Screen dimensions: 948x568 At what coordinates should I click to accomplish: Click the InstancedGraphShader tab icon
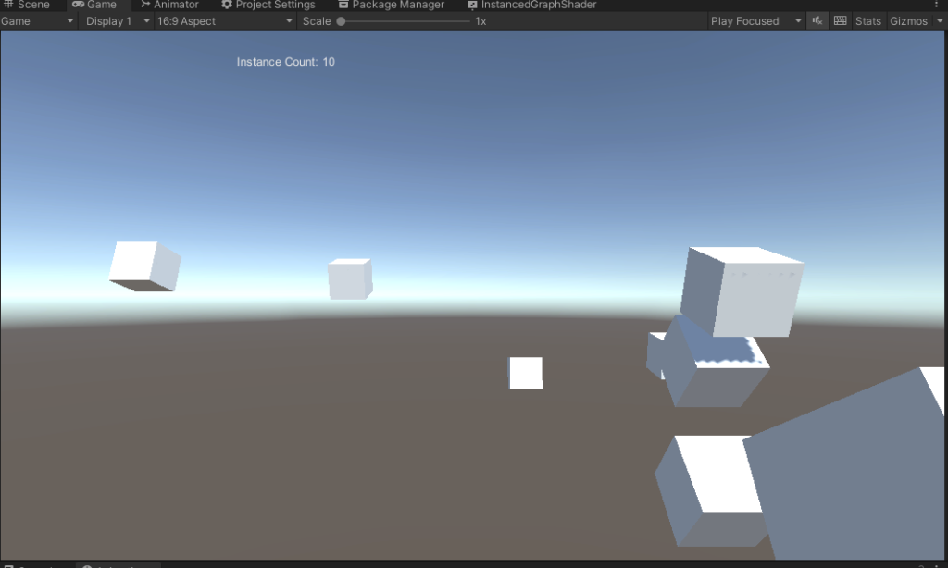pyautogui.click(x=472, y=5)
